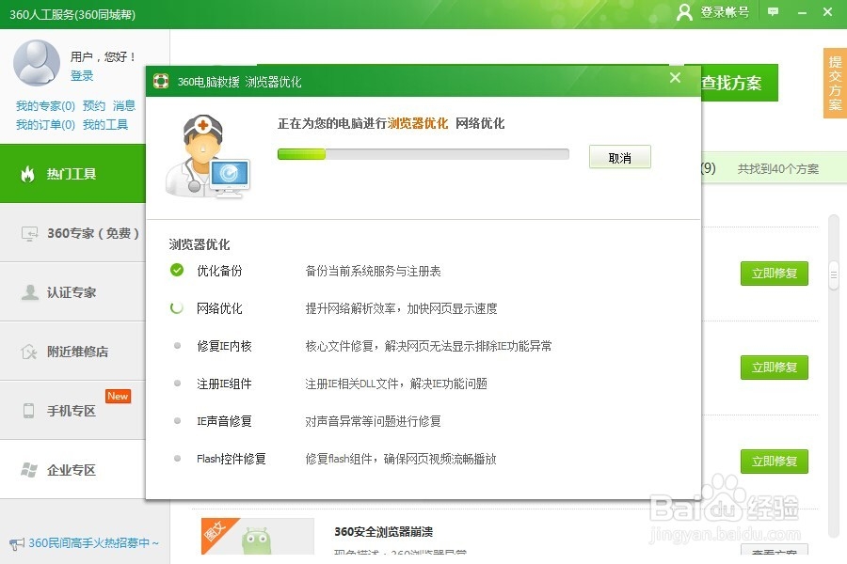Open the 消息 link
Screen dimensions: 847x564
pyautogui.click(x=124, y=106)
